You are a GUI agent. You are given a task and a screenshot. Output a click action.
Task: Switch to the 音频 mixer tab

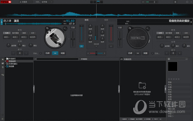click(87, 20)
